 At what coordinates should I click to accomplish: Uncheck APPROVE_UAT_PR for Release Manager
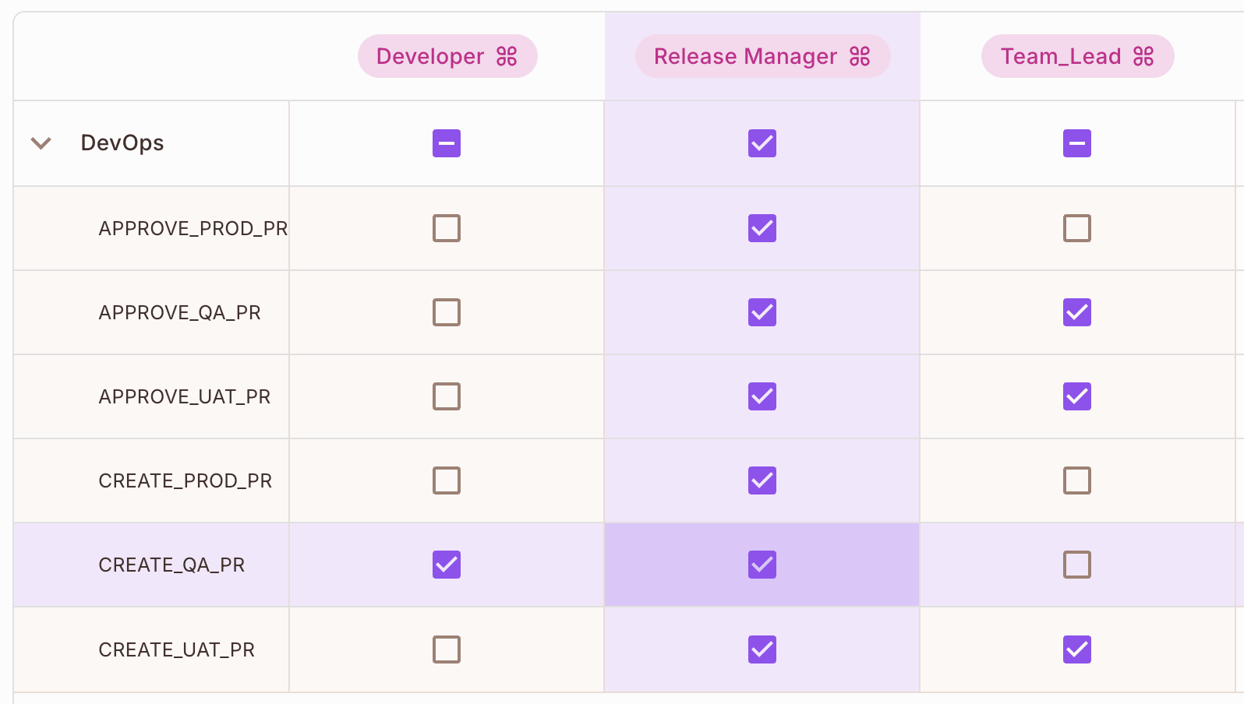762,396
